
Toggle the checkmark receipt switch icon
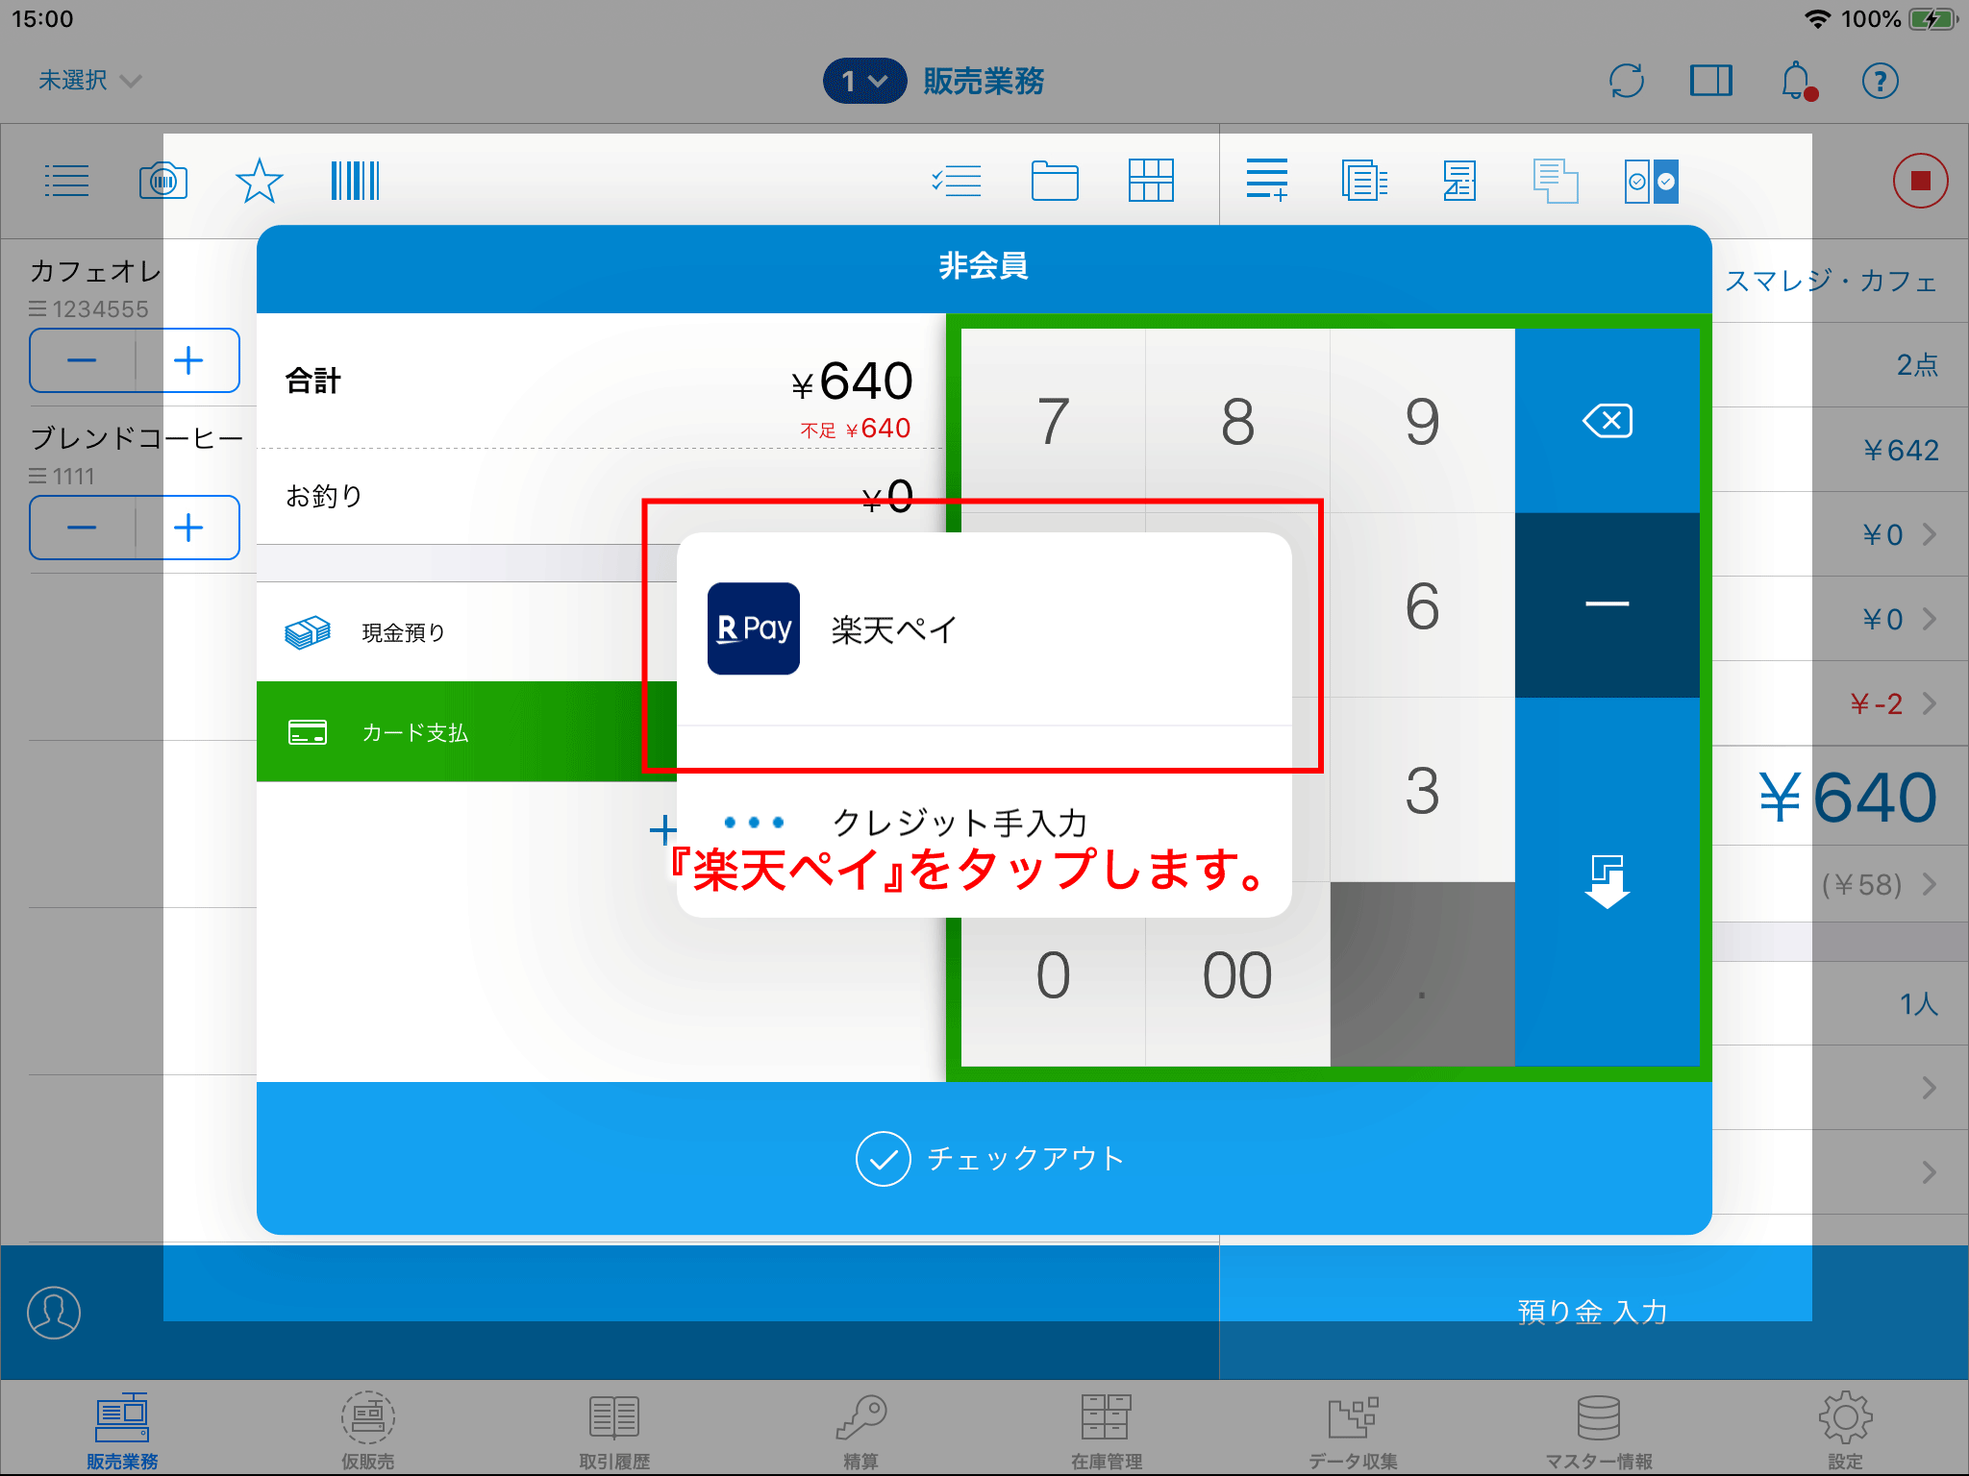(1652, 181)
